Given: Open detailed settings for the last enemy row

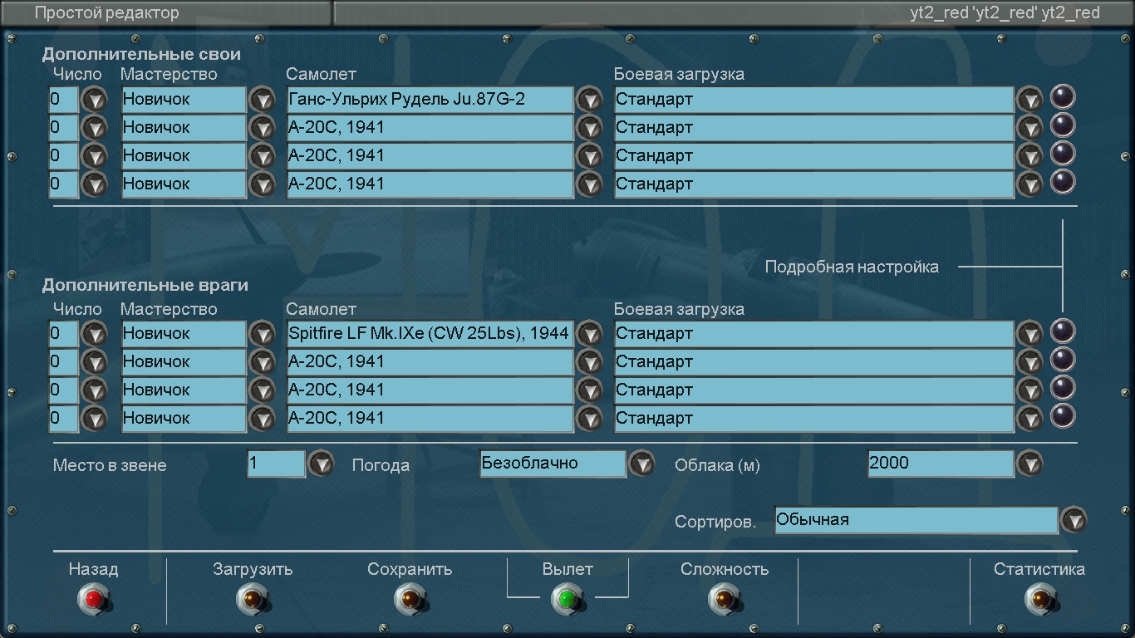Looking at the screenshot, I should [1063, 416].
